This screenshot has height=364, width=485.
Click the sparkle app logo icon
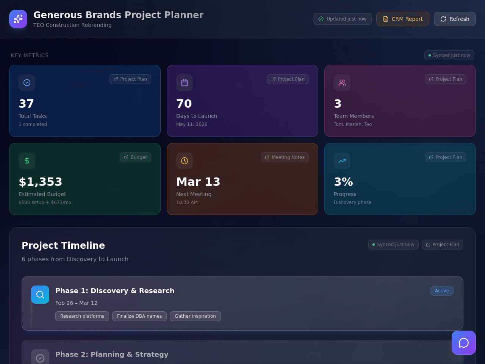[18, 19]
